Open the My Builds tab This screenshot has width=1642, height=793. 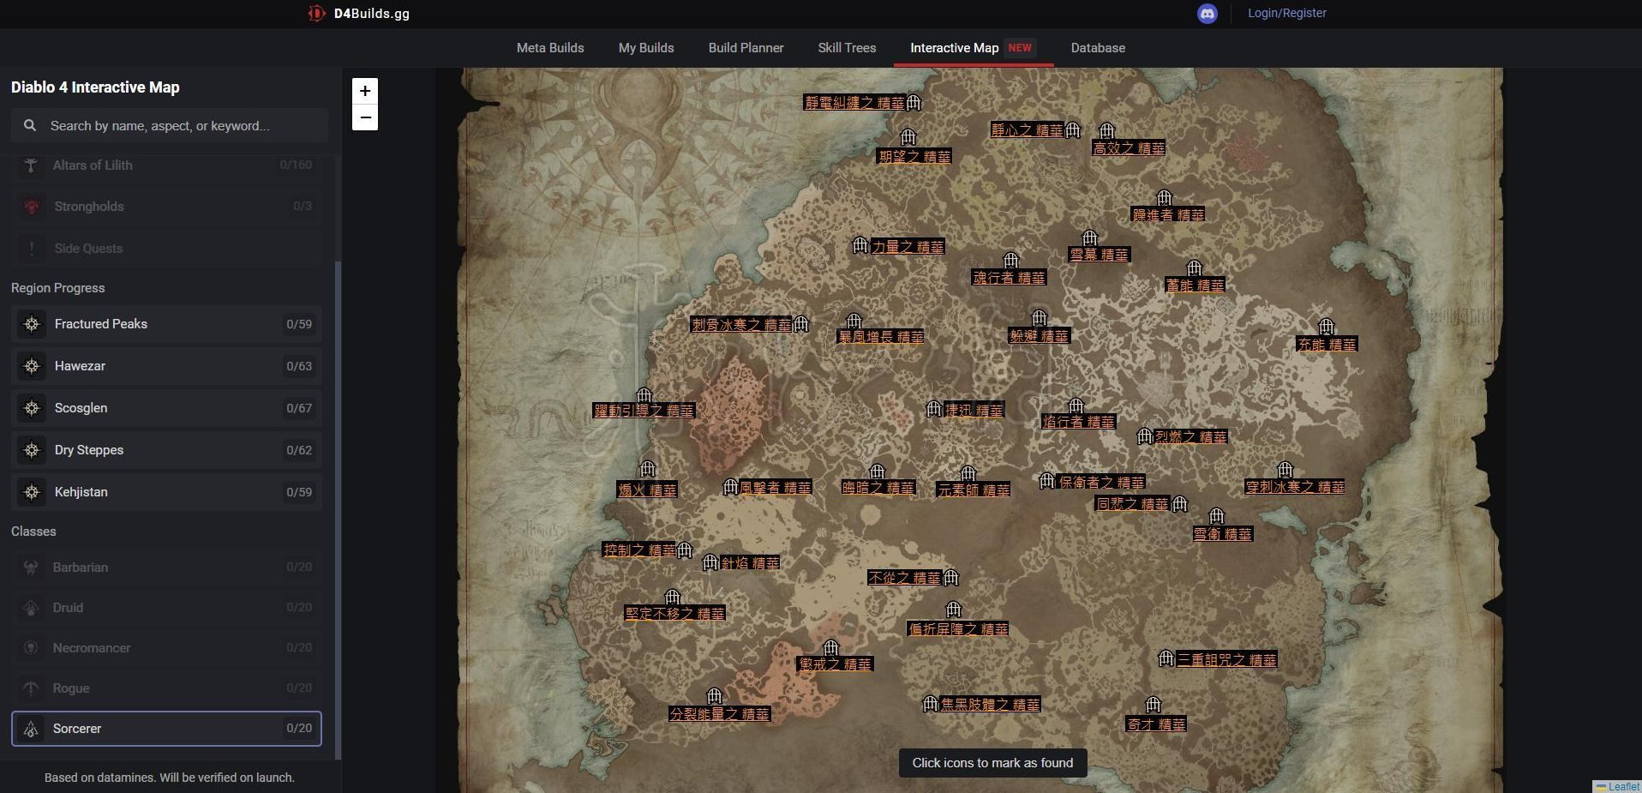pos(646,48)
